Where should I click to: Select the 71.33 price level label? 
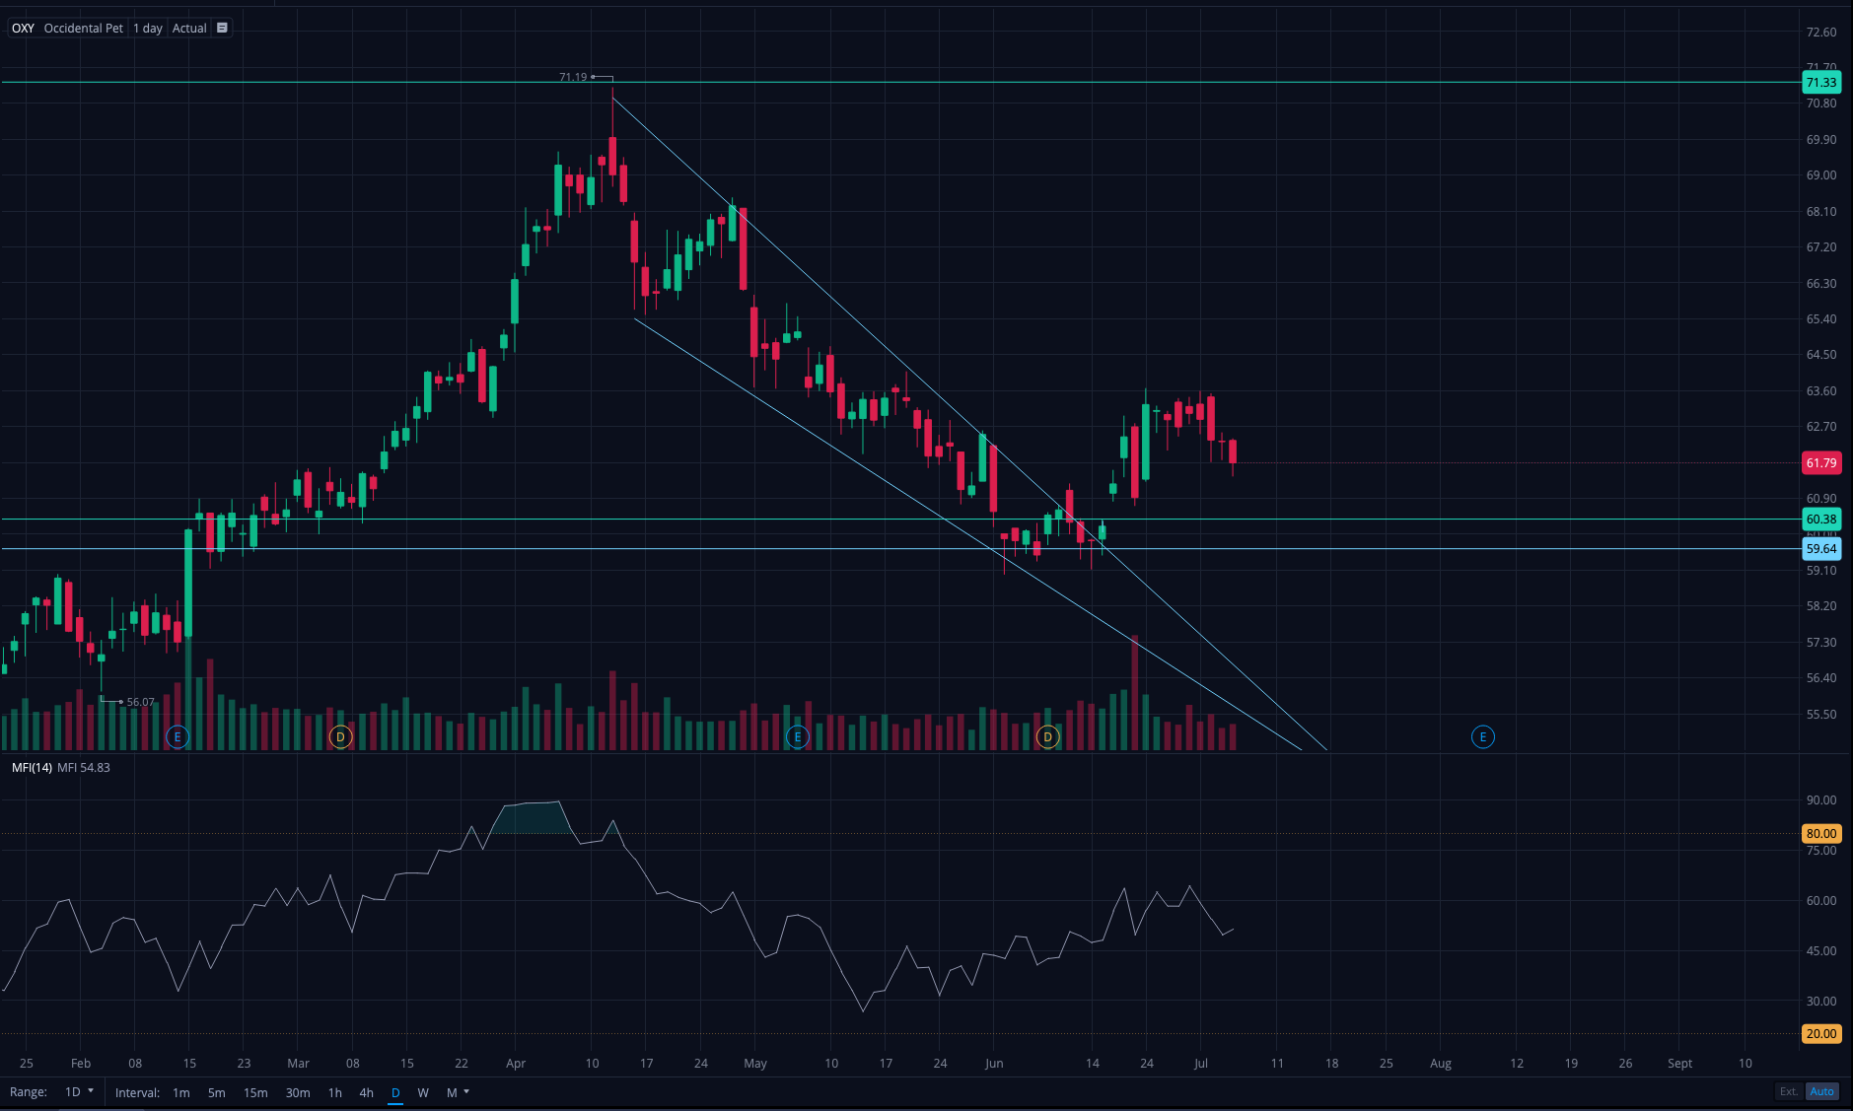pyautogui.click(x=1820, y=83)
